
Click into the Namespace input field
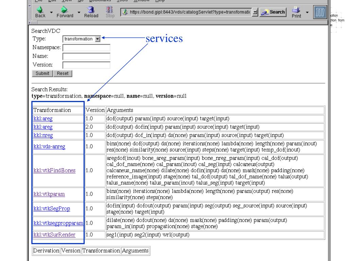click(x=86, y=48)
